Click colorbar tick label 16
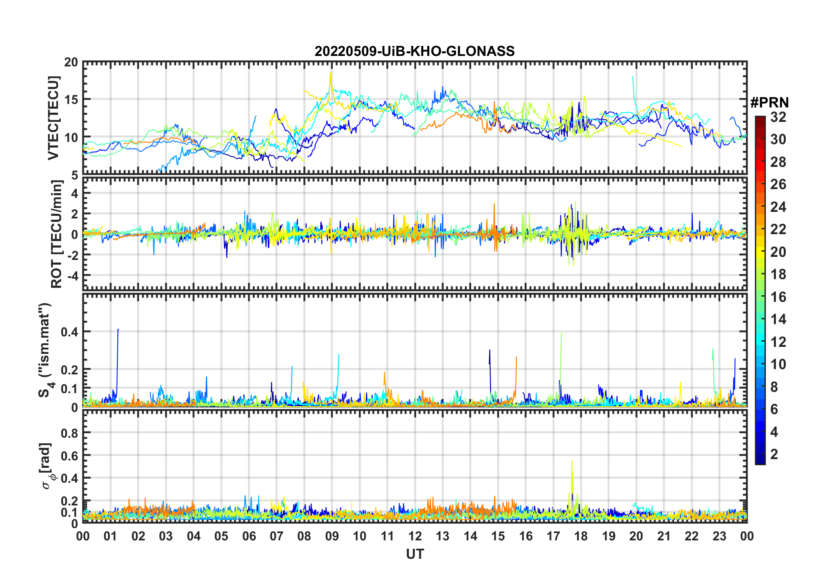830x581 pixels. pyautogui.click(x=778, y=297)
